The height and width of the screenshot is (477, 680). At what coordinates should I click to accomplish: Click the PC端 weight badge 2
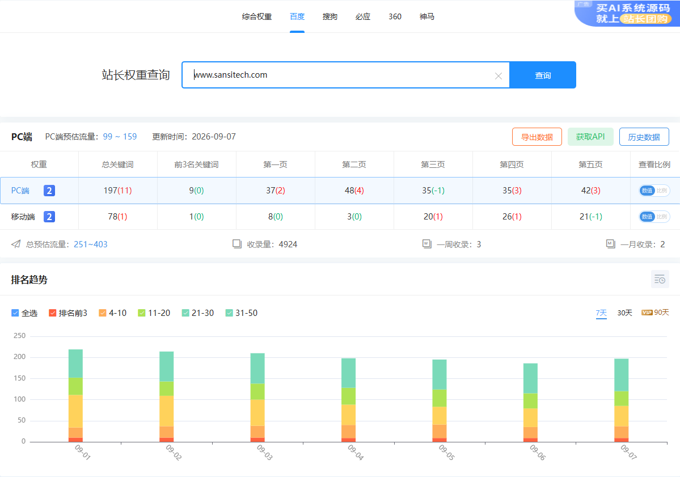49,191
